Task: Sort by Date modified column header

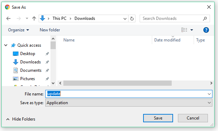Action: pos(167,40)
